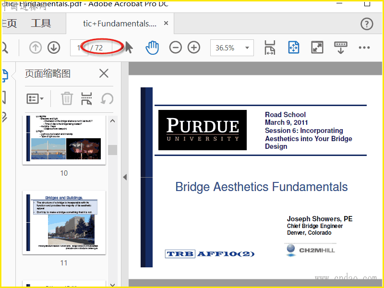Click the Purdue University logo

[203, 130]
